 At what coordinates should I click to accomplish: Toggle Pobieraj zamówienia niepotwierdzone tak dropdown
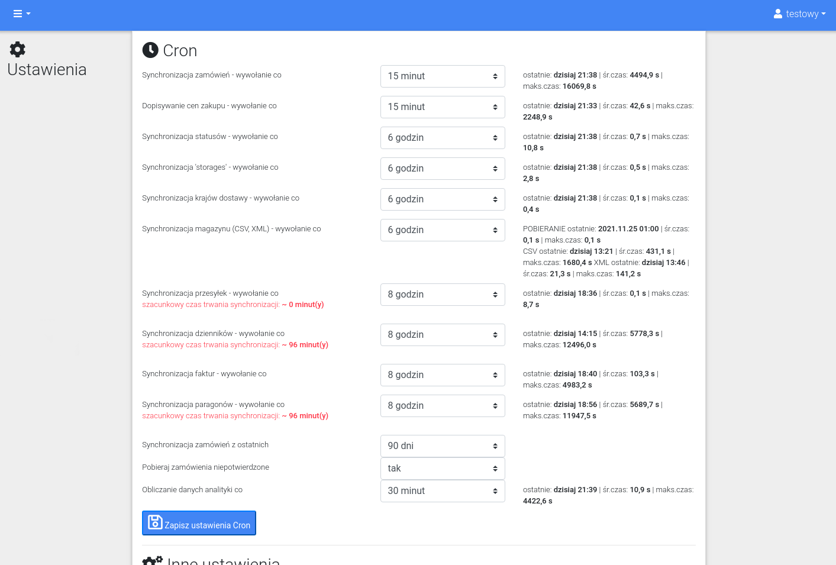[443, 469]
